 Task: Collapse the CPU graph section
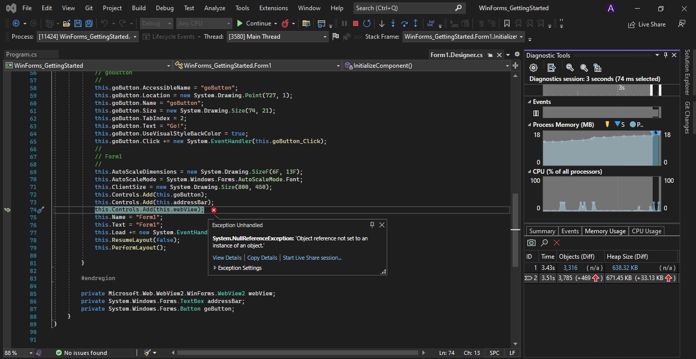[x=529, y=172]
